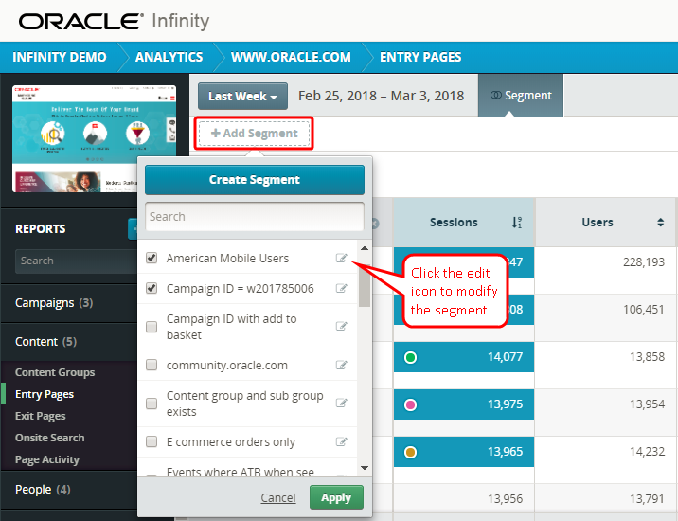Screen dimensions: 678x521
Task: Edit the American Mobile Users segment
Action: coord(341,258)
